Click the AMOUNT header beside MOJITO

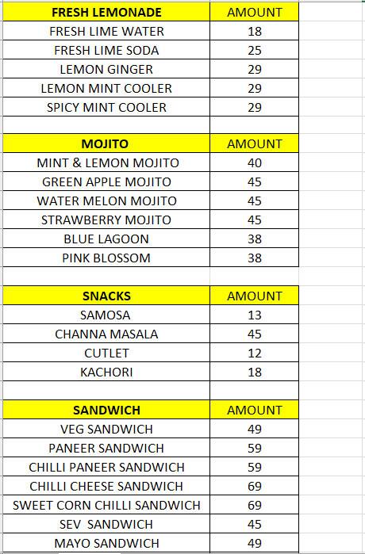pyautogui.click(x=255, y=143)
